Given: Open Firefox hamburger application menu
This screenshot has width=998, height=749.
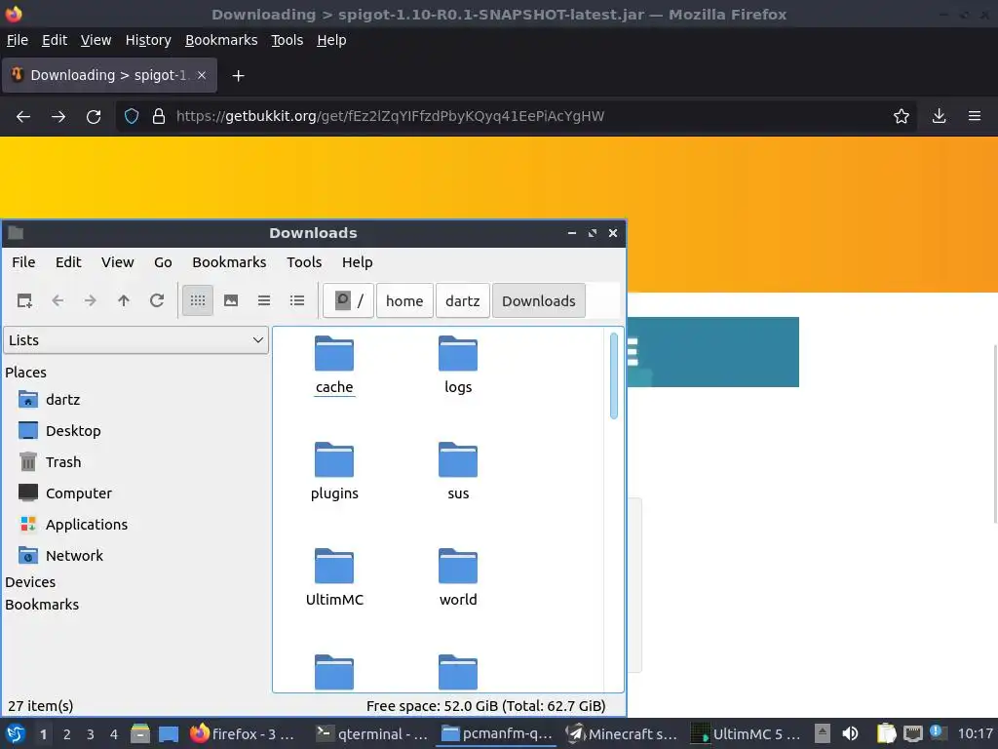Looking at the screenshot, I should (975, 117).
